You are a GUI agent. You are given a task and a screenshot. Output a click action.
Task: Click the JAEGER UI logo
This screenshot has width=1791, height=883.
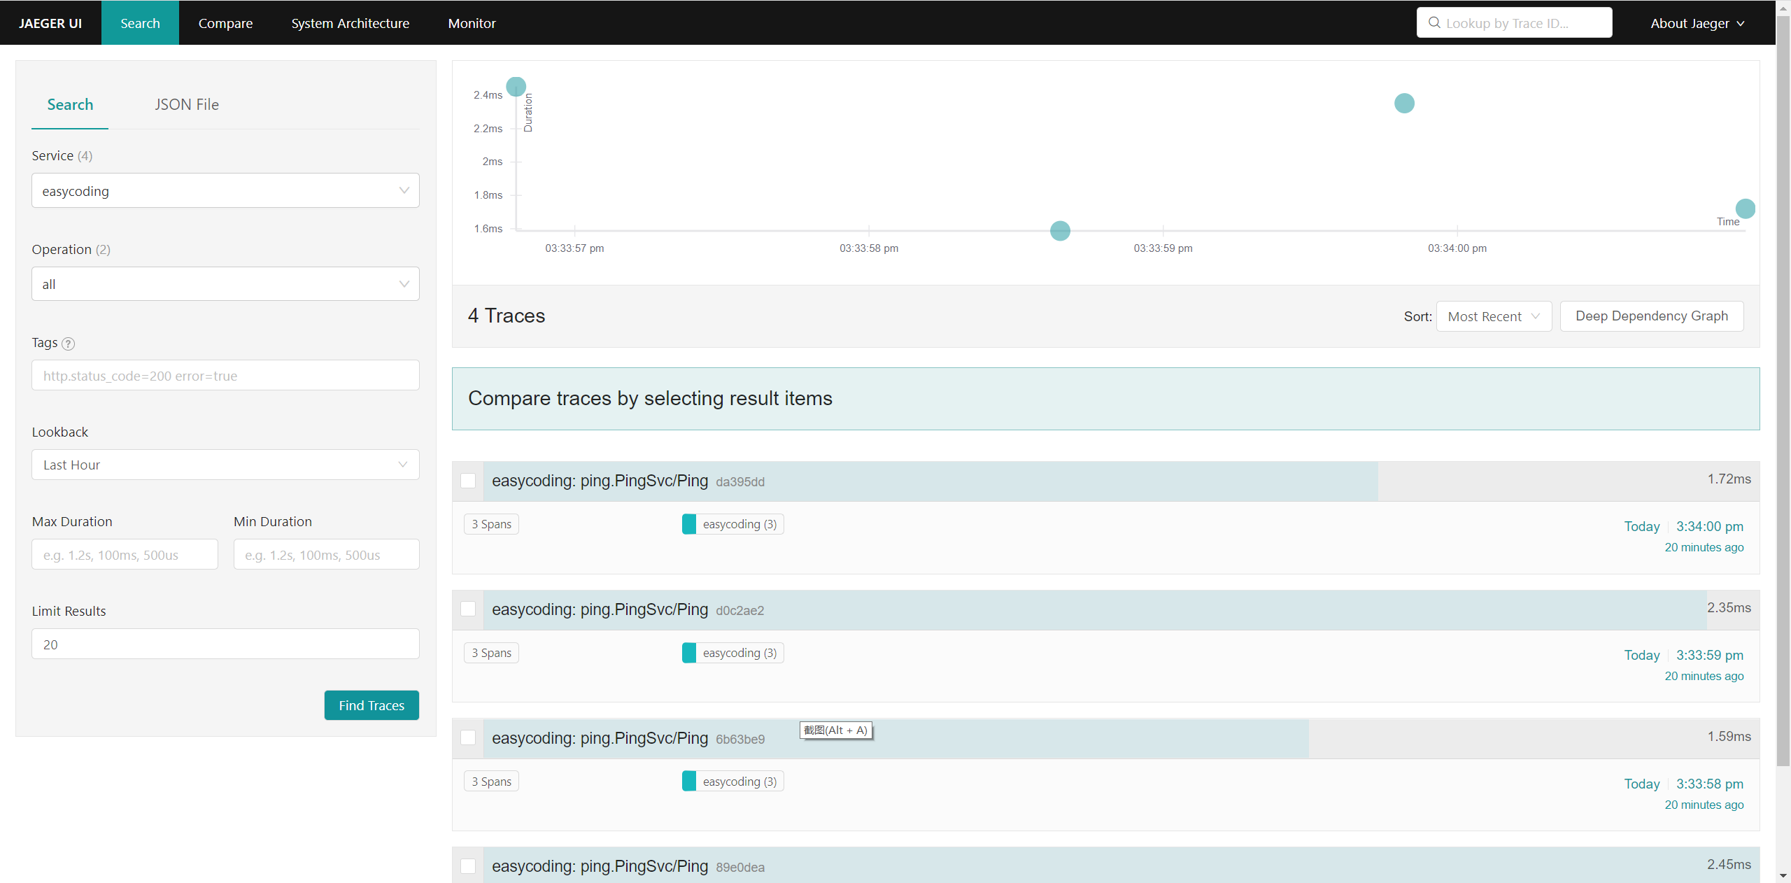(x=50, y=23)
